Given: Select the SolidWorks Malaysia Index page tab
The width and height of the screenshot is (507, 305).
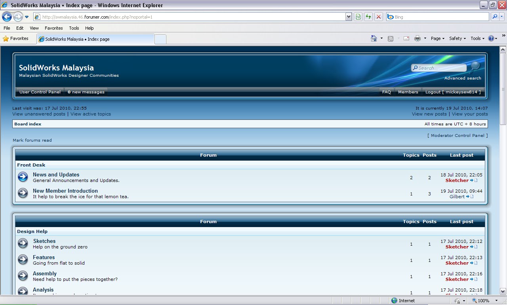Looking at the screenshot, I should tap(95, 39).
